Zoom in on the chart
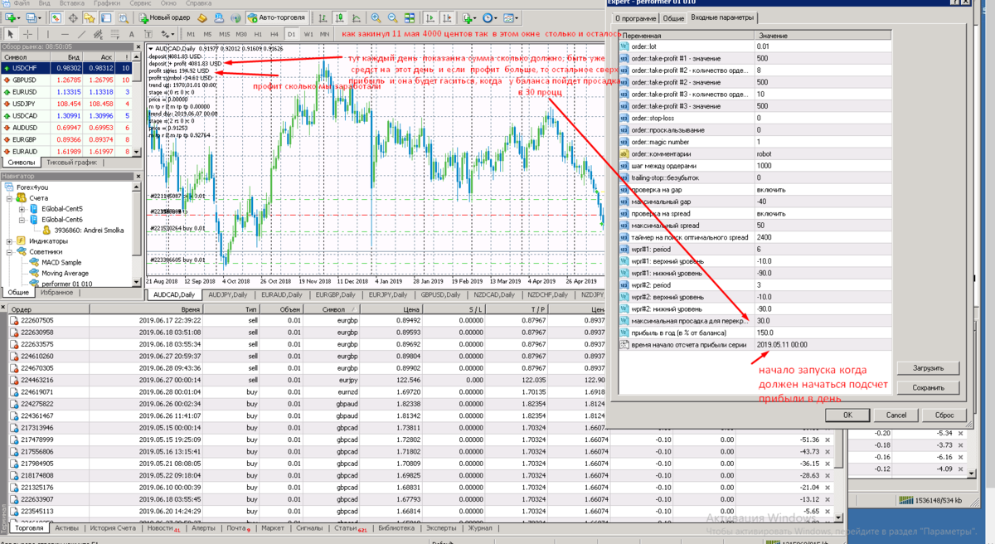Screen dimensions: 995x544 376,17
